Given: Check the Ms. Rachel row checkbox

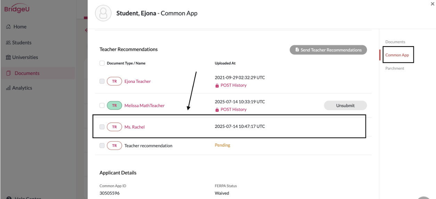Looking at the screenshot, I should [x=102, y=127].
